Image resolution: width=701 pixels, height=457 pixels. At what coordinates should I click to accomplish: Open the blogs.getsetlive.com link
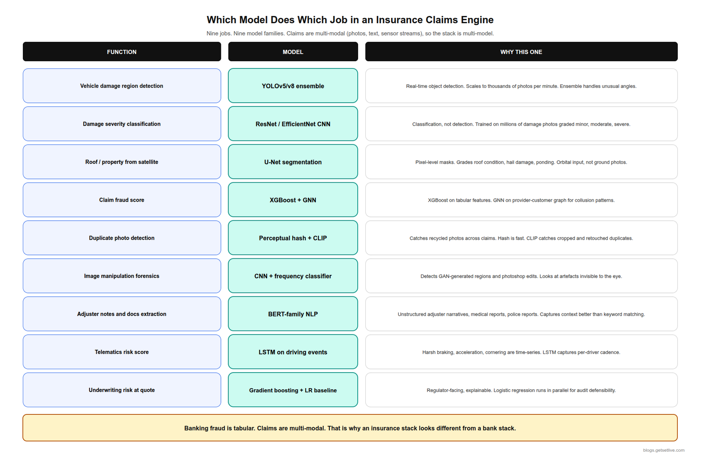click(664, 451)
